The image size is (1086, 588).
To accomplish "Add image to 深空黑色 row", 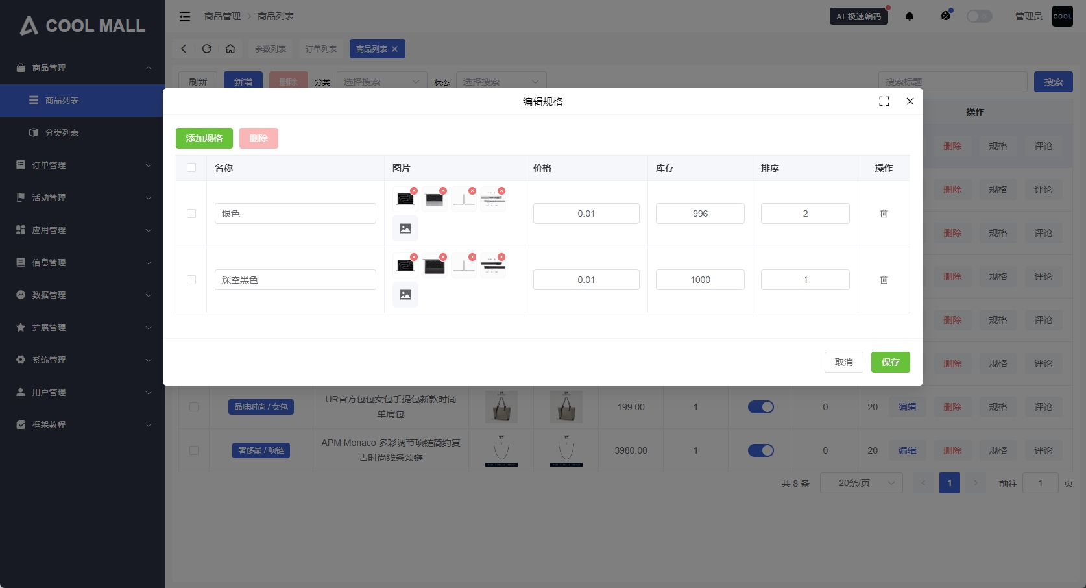I will point(405,295).
